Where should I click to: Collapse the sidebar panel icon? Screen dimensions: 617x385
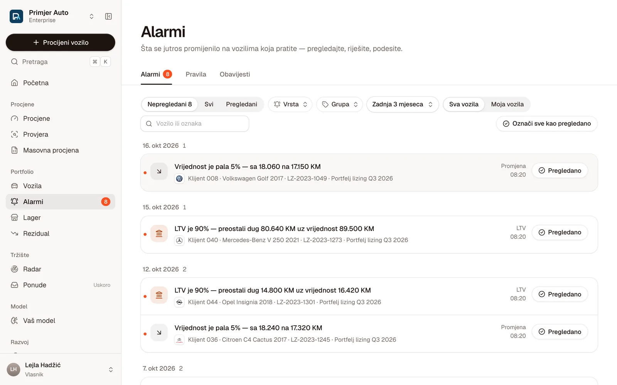(108, 16)
